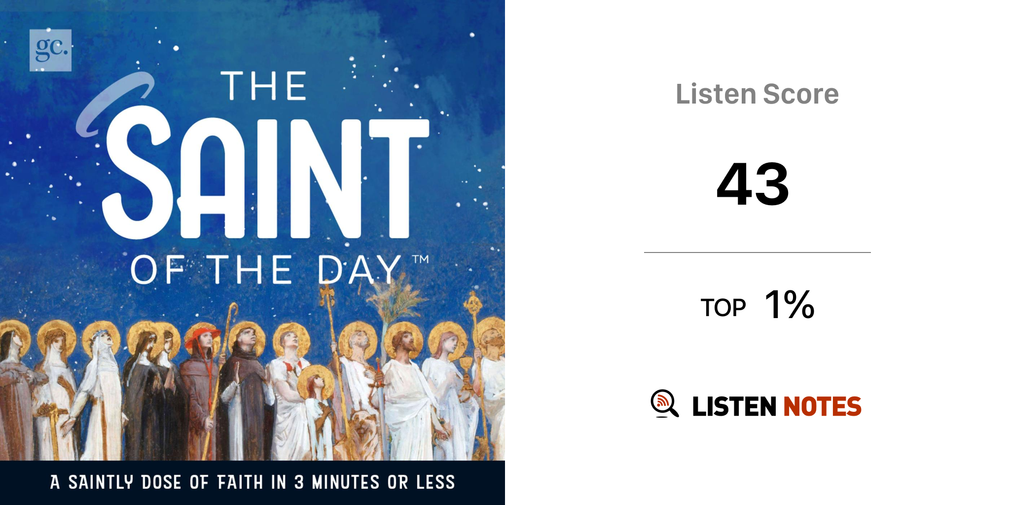Click the gc. logo badge
This screenshot has width=1010, height=505.
(50, 50)
